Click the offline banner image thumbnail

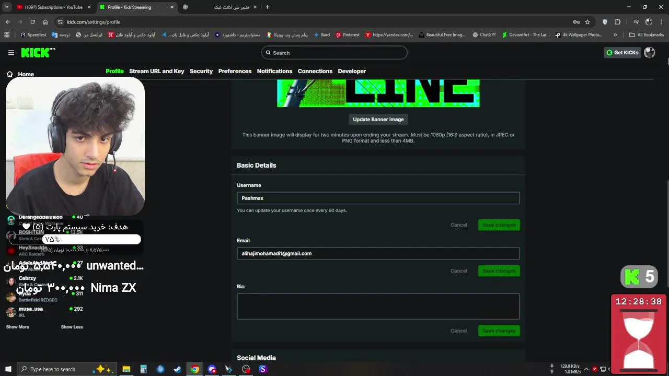[x=378, y=93]
